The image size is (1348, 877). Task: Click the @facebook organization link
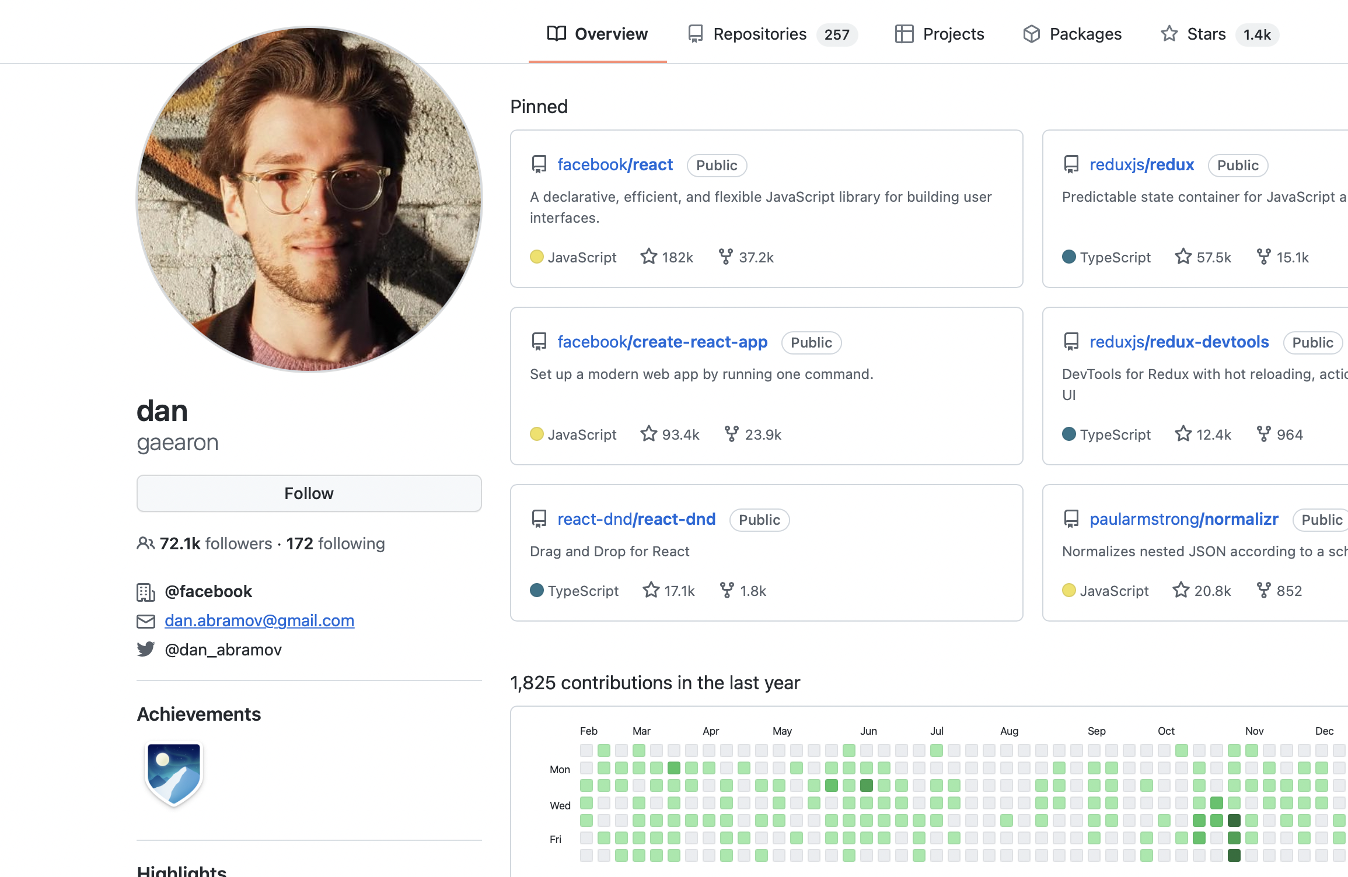tap(208, 591)
